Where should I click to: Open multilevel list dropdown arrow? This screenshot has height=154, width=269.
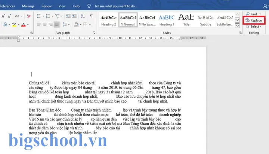coord(61,16)
